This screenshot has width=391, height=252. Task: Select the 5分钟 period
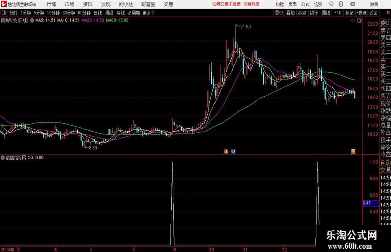point(39,13)
